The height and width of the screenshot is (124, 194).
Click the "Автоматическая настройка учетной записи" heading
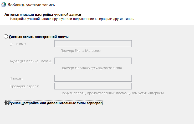[x=43, y=15]
